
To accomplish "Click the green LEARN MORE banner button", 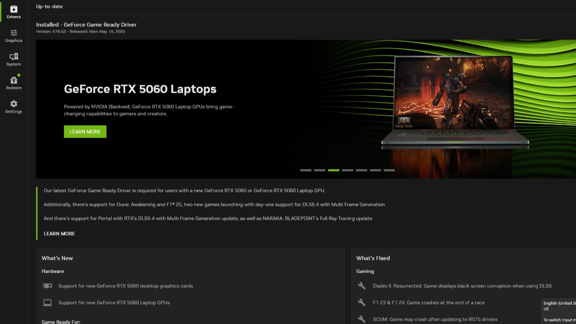I will click(85, 132).
